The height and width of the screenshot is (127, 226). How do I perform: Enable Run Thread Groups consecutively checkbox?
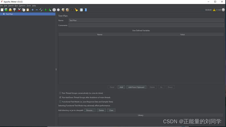tap(60, 93)
